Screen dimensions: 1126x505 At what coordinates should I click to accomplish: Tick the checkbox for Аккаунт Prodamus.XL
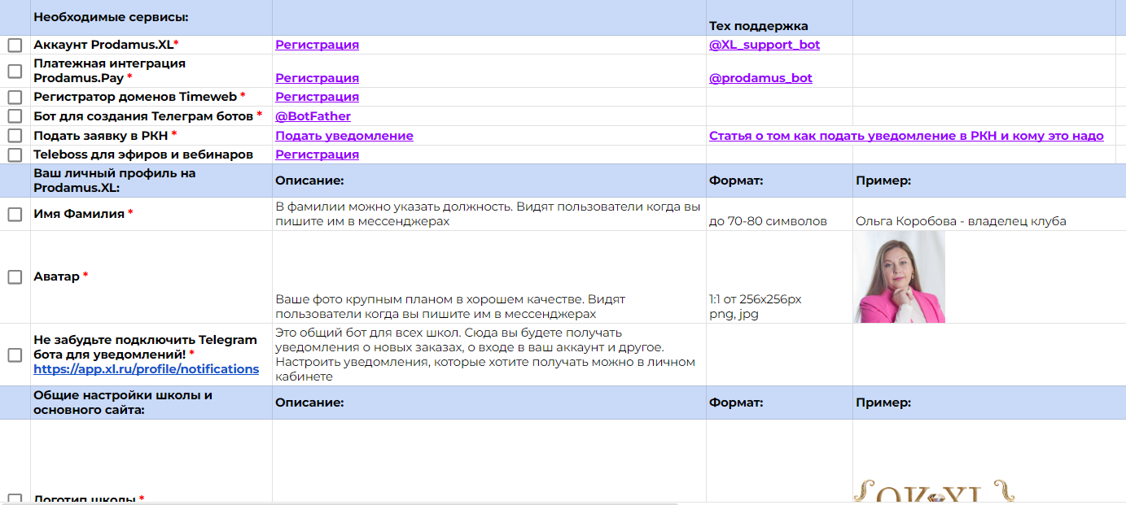click(15, 46)
